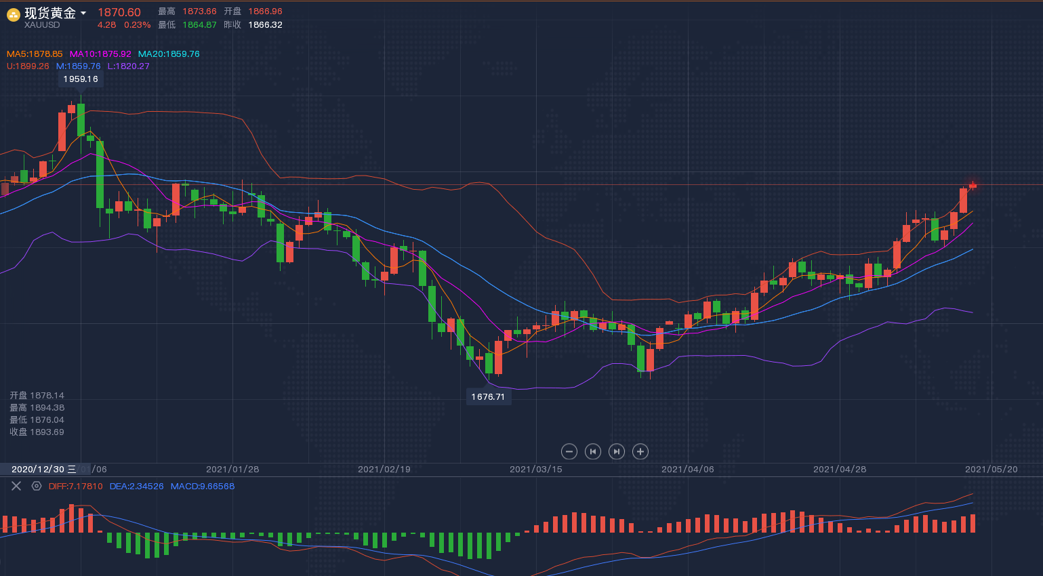Click the MA10 moving average label
The height and width of the screenshot is (576, 1043).
click(x=100, y=54)
